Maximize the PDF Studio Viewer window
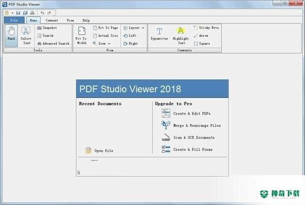The width and height of the screenshot is (305, 205). point(285,3)
